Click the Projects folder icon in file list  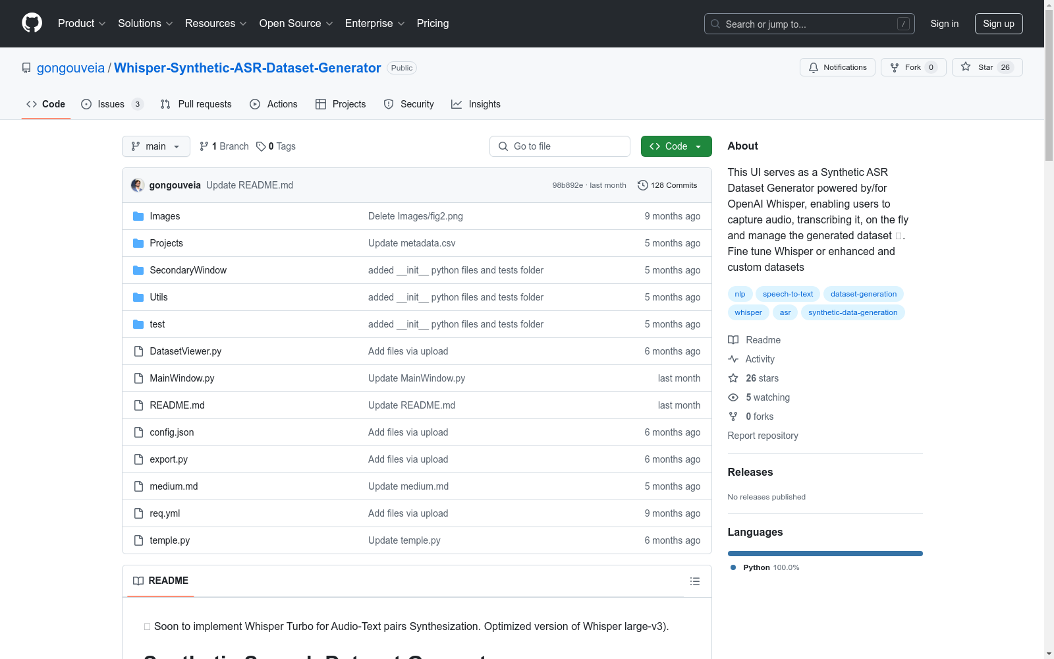[138, 243]
